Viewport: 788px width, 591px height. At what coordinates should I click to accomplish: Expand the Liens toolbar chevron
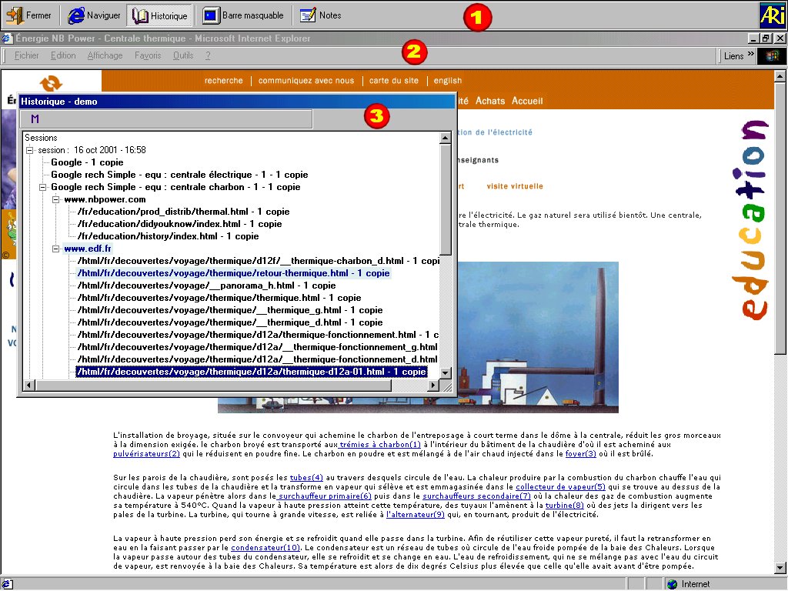[751, 54]
